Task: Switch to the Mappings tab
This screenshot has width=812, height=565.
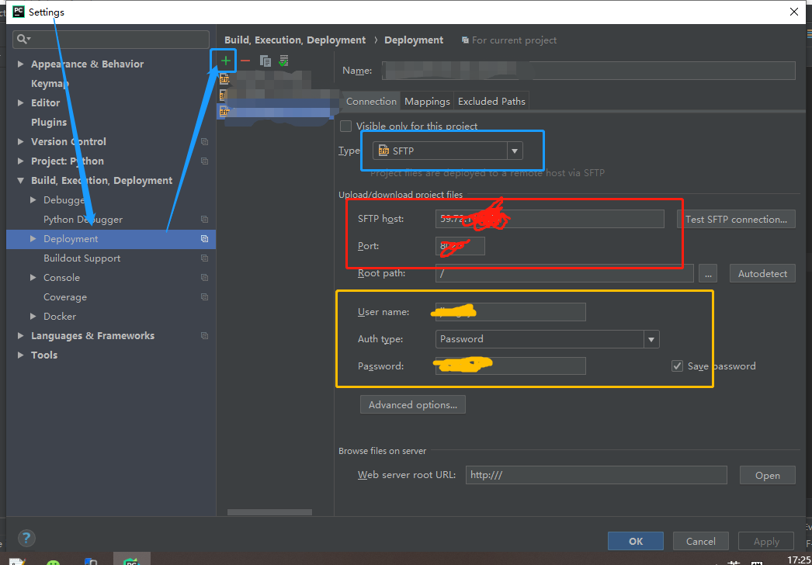Action: point(427,101)
